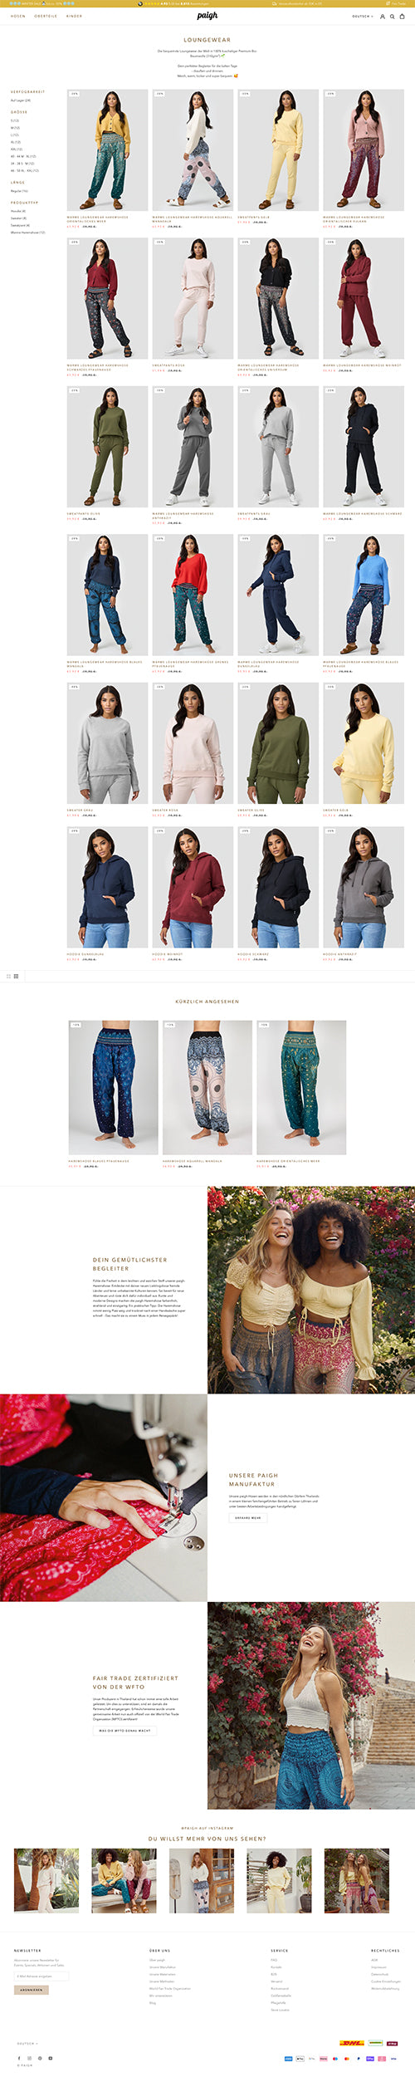Open the KINDER menu item
The height and width of the screenshot is (2077, 415).
[x=74, y=16]
